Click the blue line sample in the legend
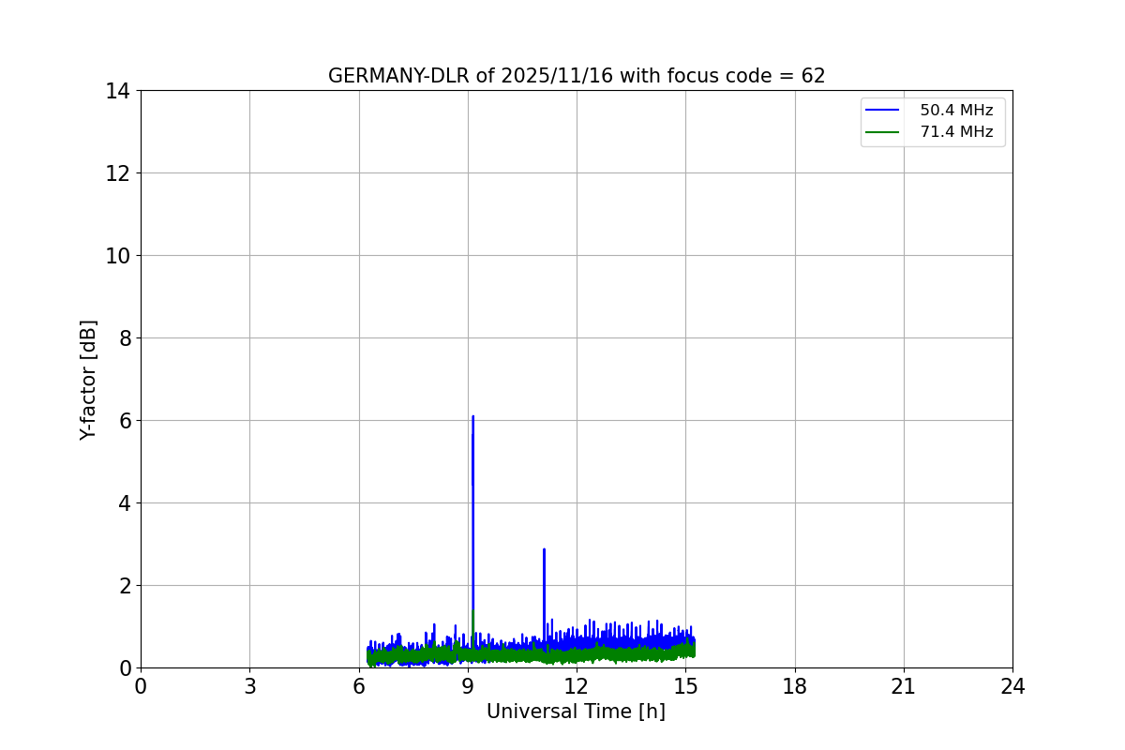 click(883, 111)
